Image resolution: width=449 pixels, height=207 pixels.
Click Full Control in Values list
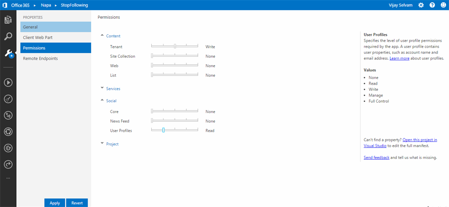point(379,101)
